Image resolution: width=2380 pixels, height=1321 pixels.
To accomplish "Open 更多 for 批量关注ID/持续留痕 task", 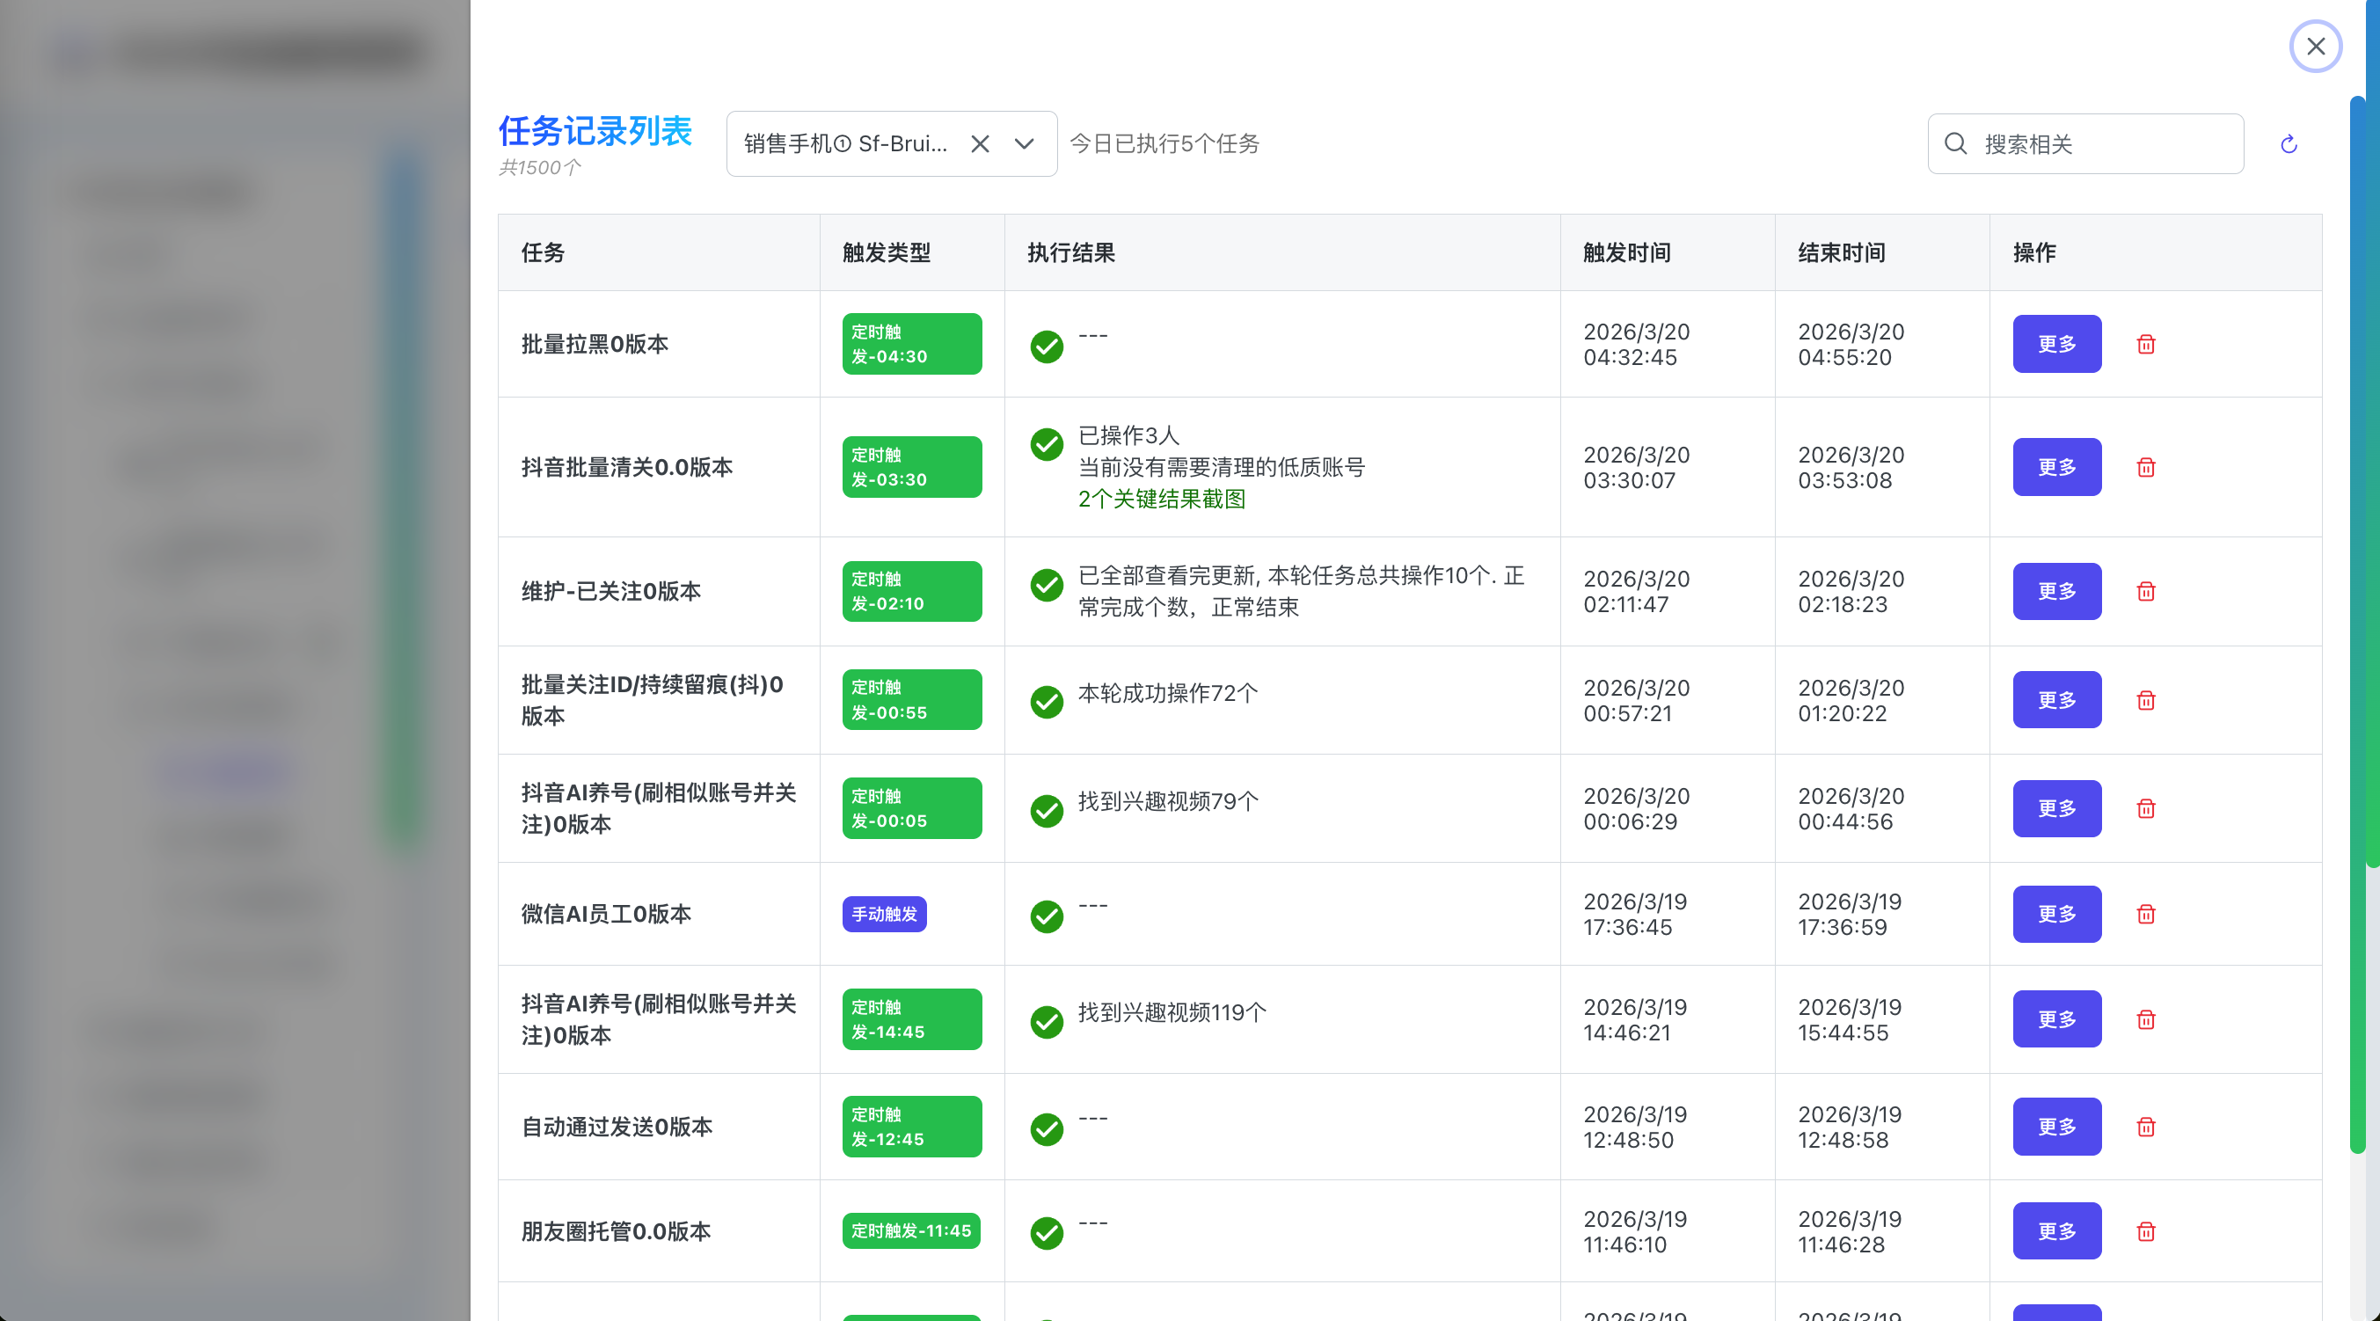I will pyautogui.click(x=2055, y=700).
